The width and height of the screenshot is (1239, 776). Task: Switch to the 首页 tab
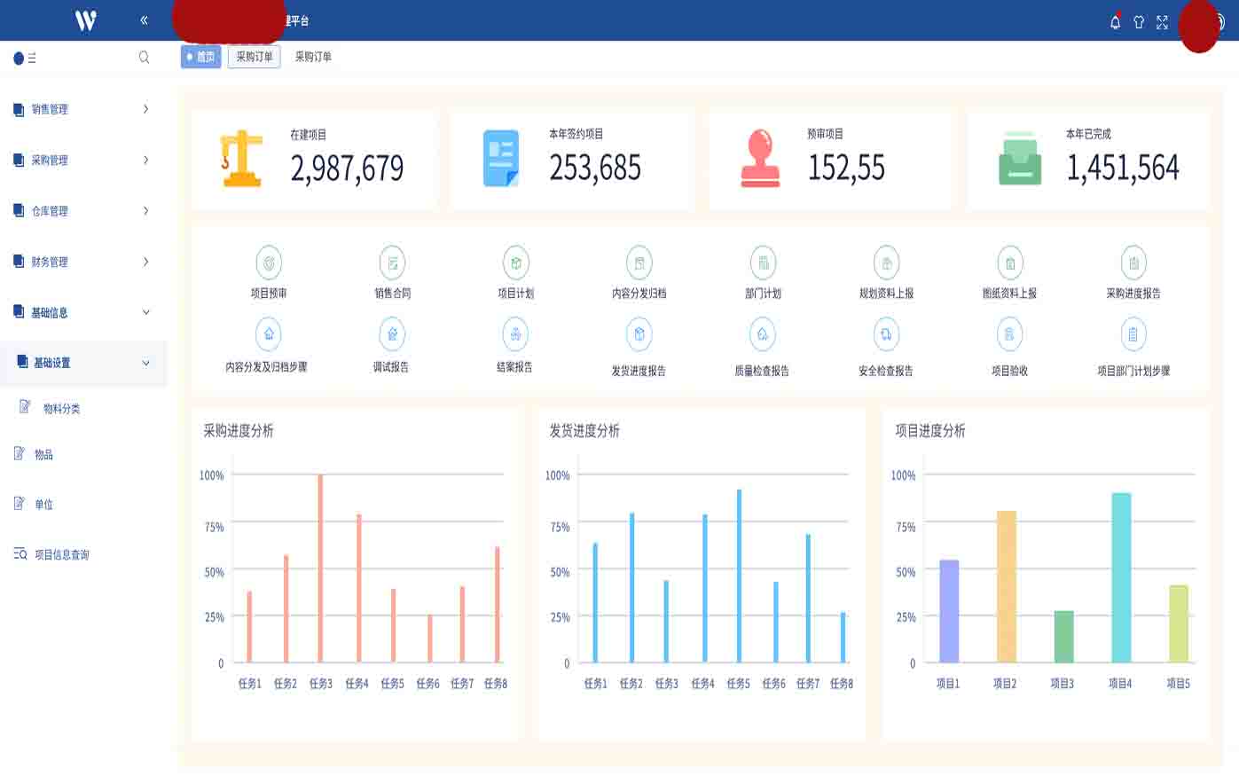200,57
